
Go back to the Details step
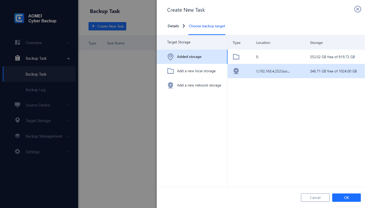[173, 26]
